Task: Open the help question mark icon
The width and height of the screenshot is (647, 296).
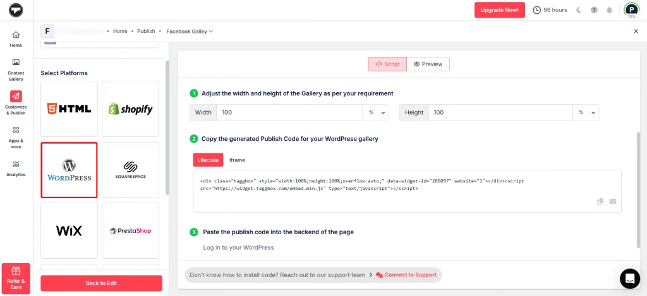Action: point(594,10)
